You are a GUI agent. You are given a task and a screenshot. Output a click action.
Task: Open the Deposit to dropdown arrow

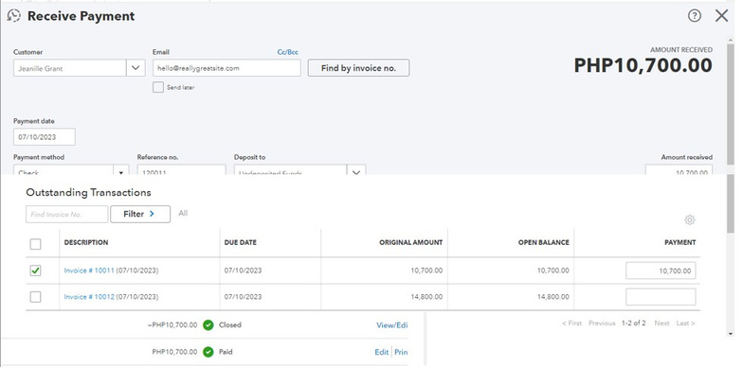pyautogui.click(x=356, y=170)
